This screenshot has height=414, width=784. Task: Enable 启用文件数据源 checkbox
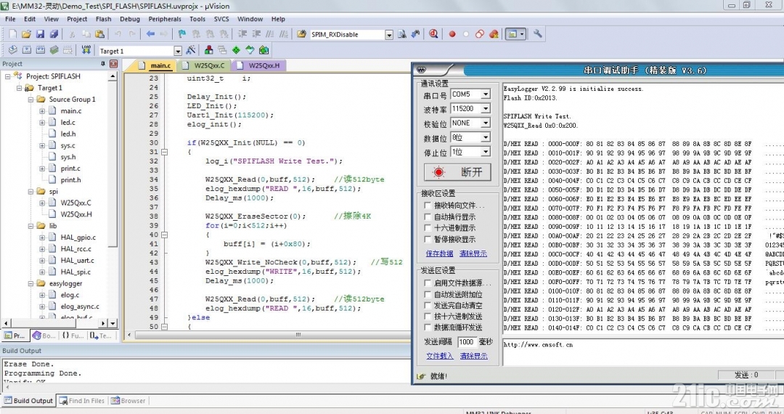tap(428, 283)
